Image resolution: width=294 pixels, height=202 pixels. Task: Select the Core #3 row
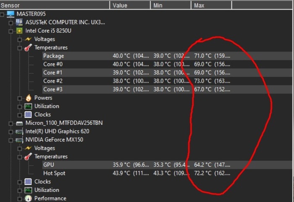168,89
